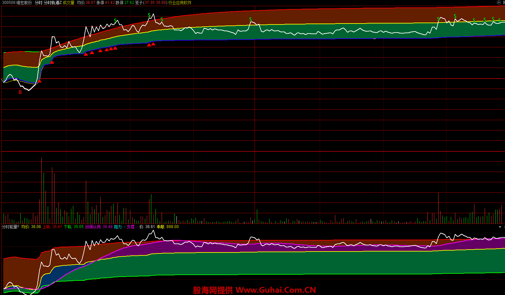This screenshot has height=295, width=505.
Task: Click the 涨停 limit-up price 41.42
Action: tap(110, 3)
